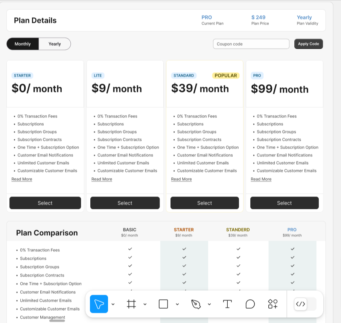Focus the Coupon code input field

coord(251,44)
